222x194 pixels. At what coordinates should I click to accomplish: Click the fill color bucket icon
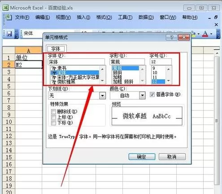pos(193,34)
